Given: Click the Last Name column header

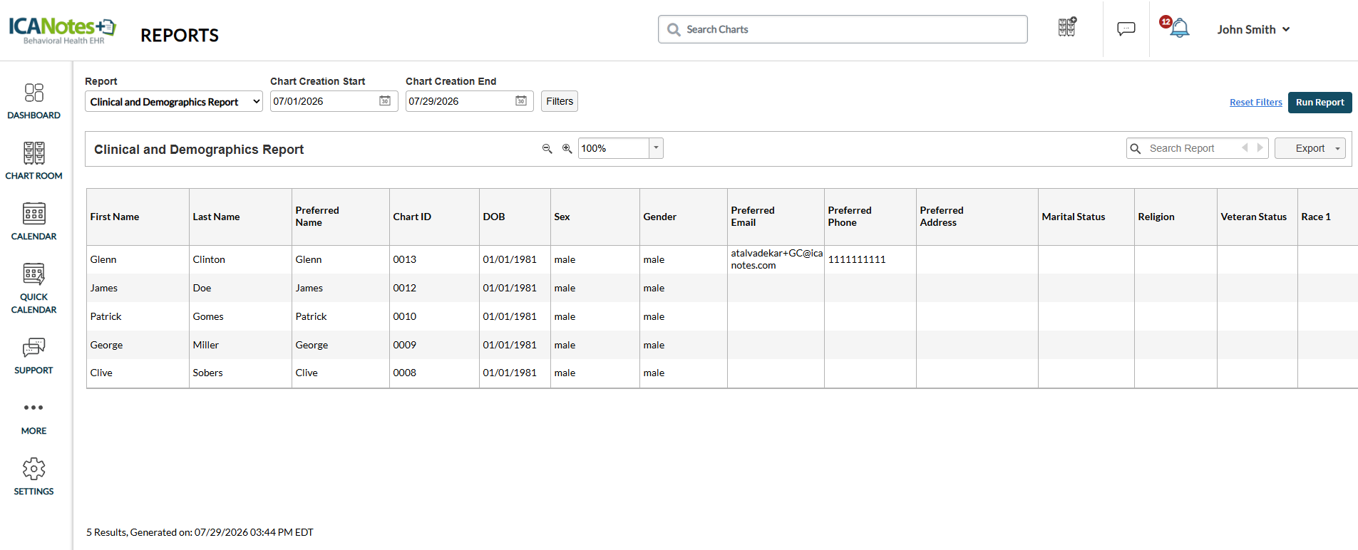Looking at the screenshot, I should (x=240, y=217).
